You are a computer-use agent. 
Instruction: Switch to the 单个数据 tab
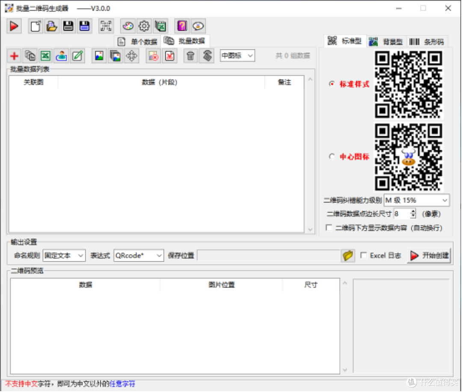tap(138, 42)
